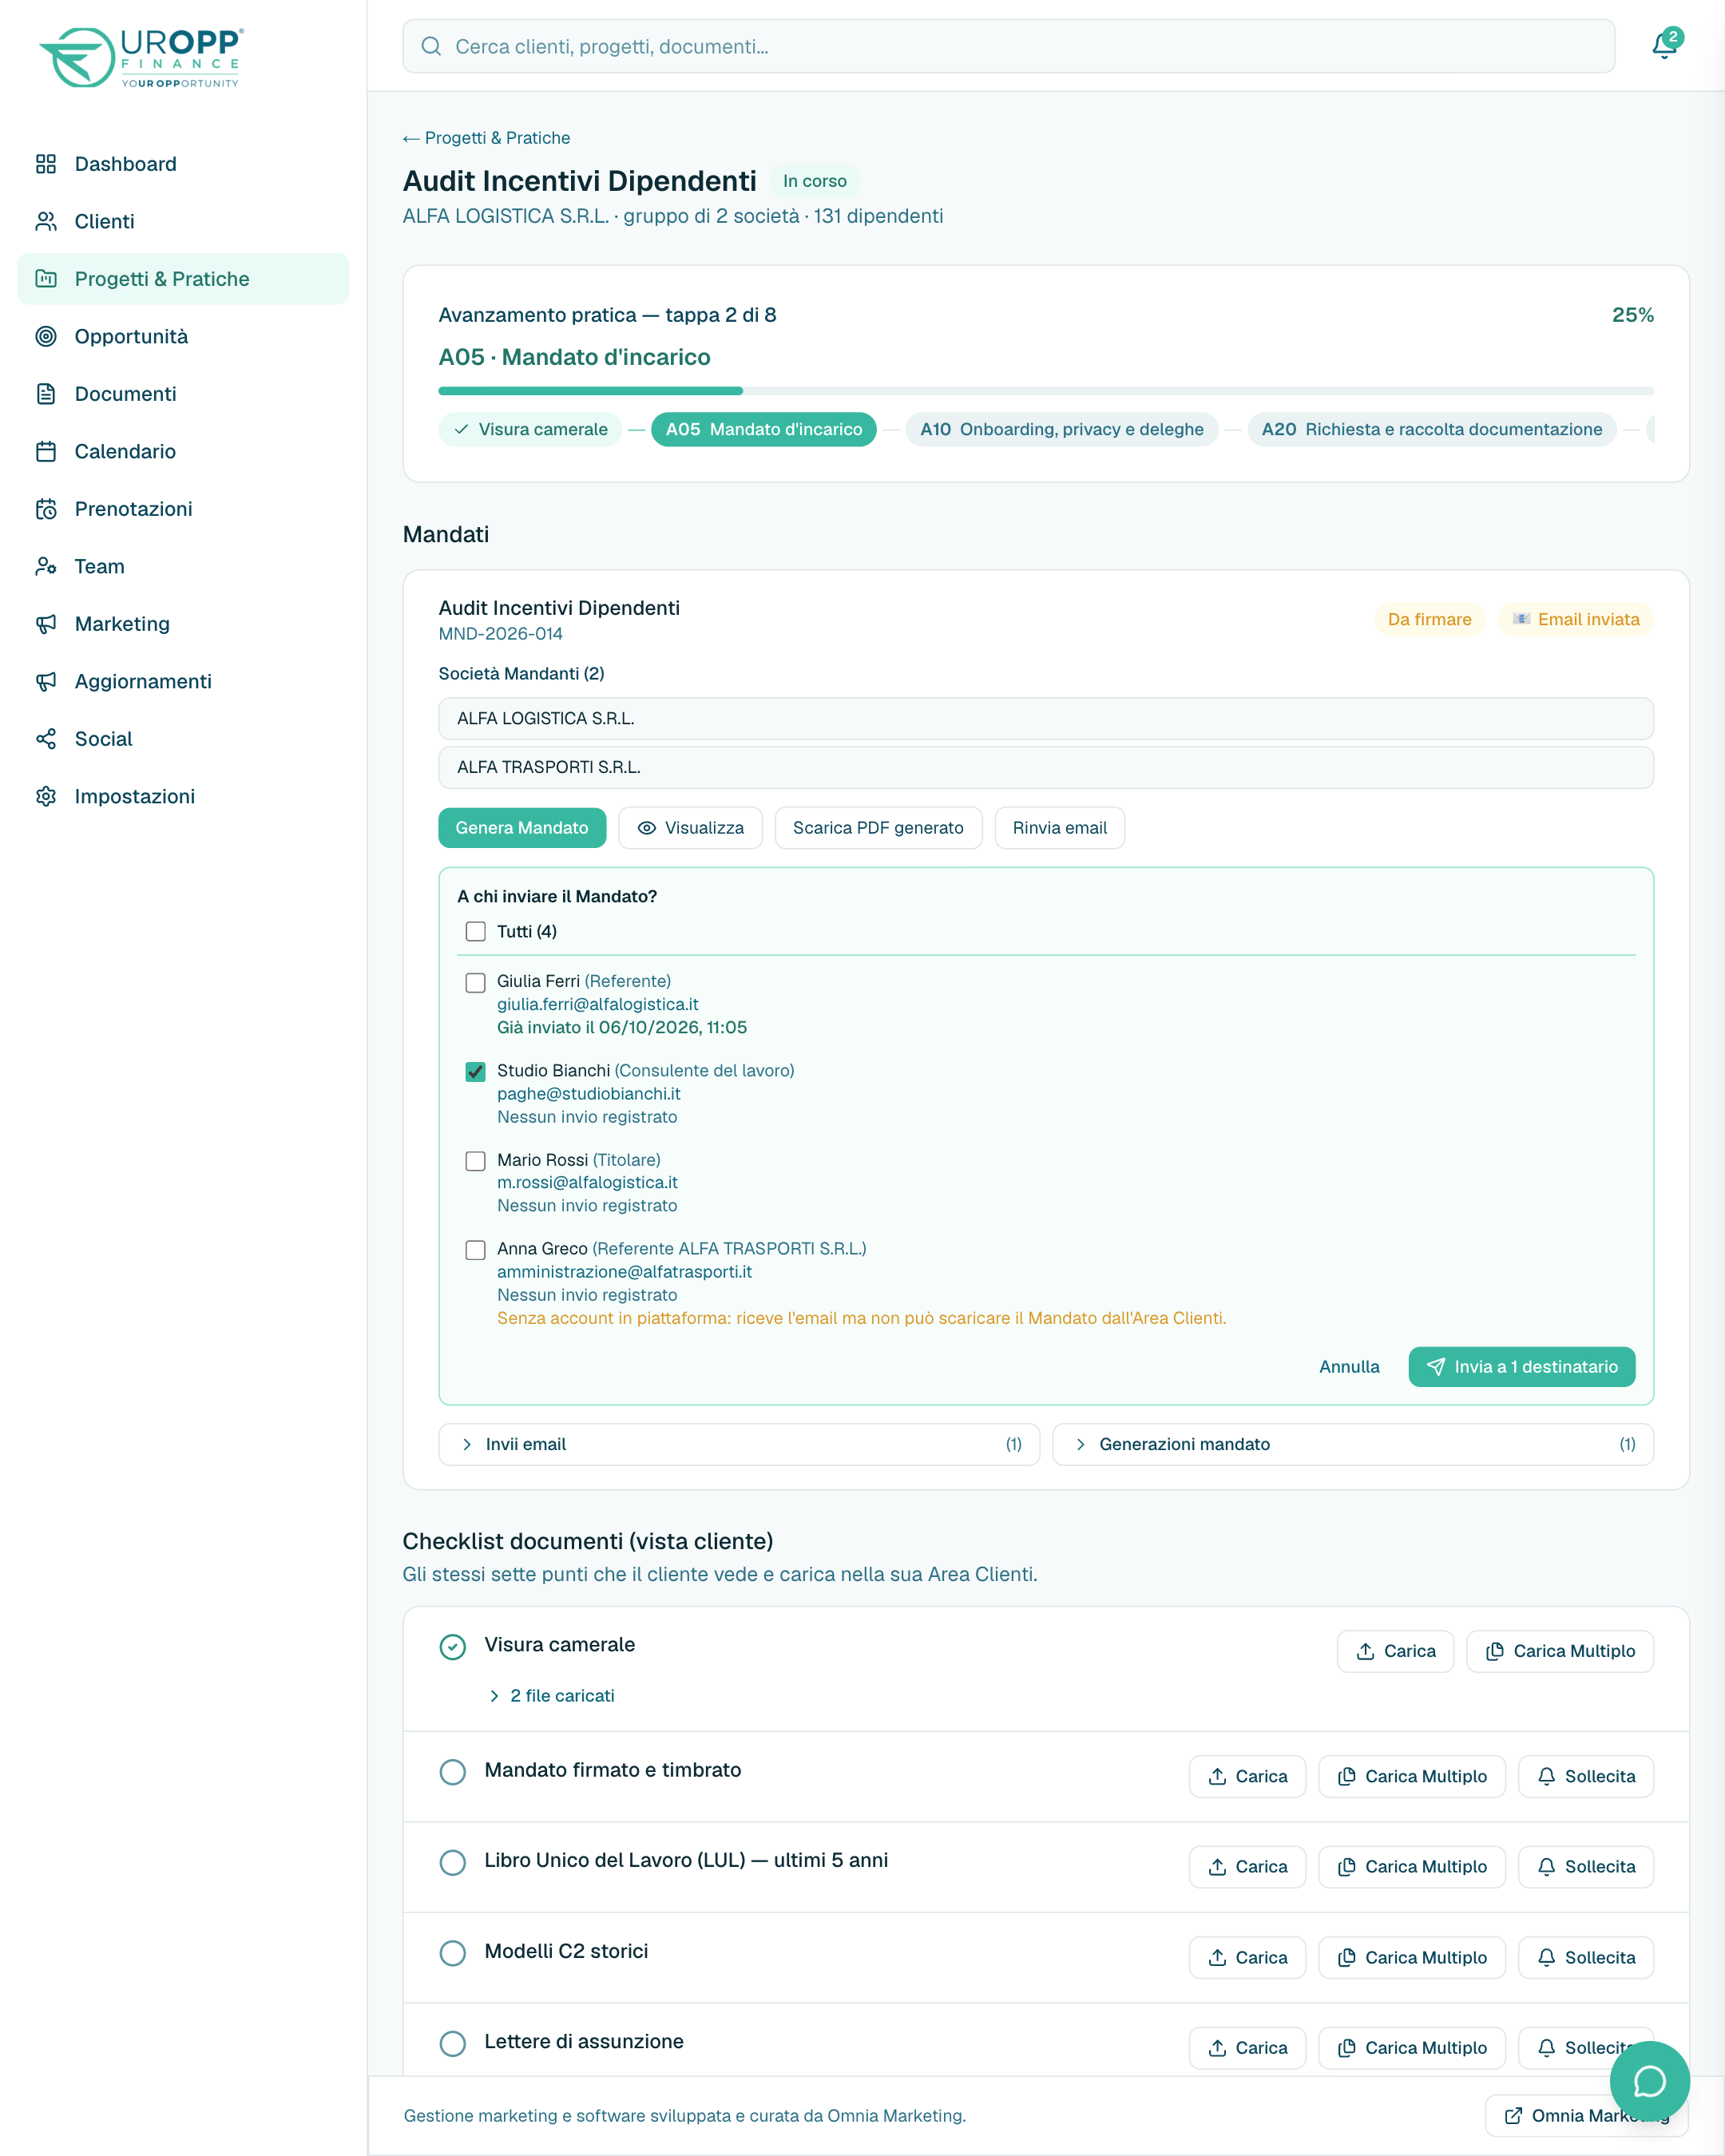Click Carica Multiplo for Modelli C2 storici

(x=1411, y=1958)
